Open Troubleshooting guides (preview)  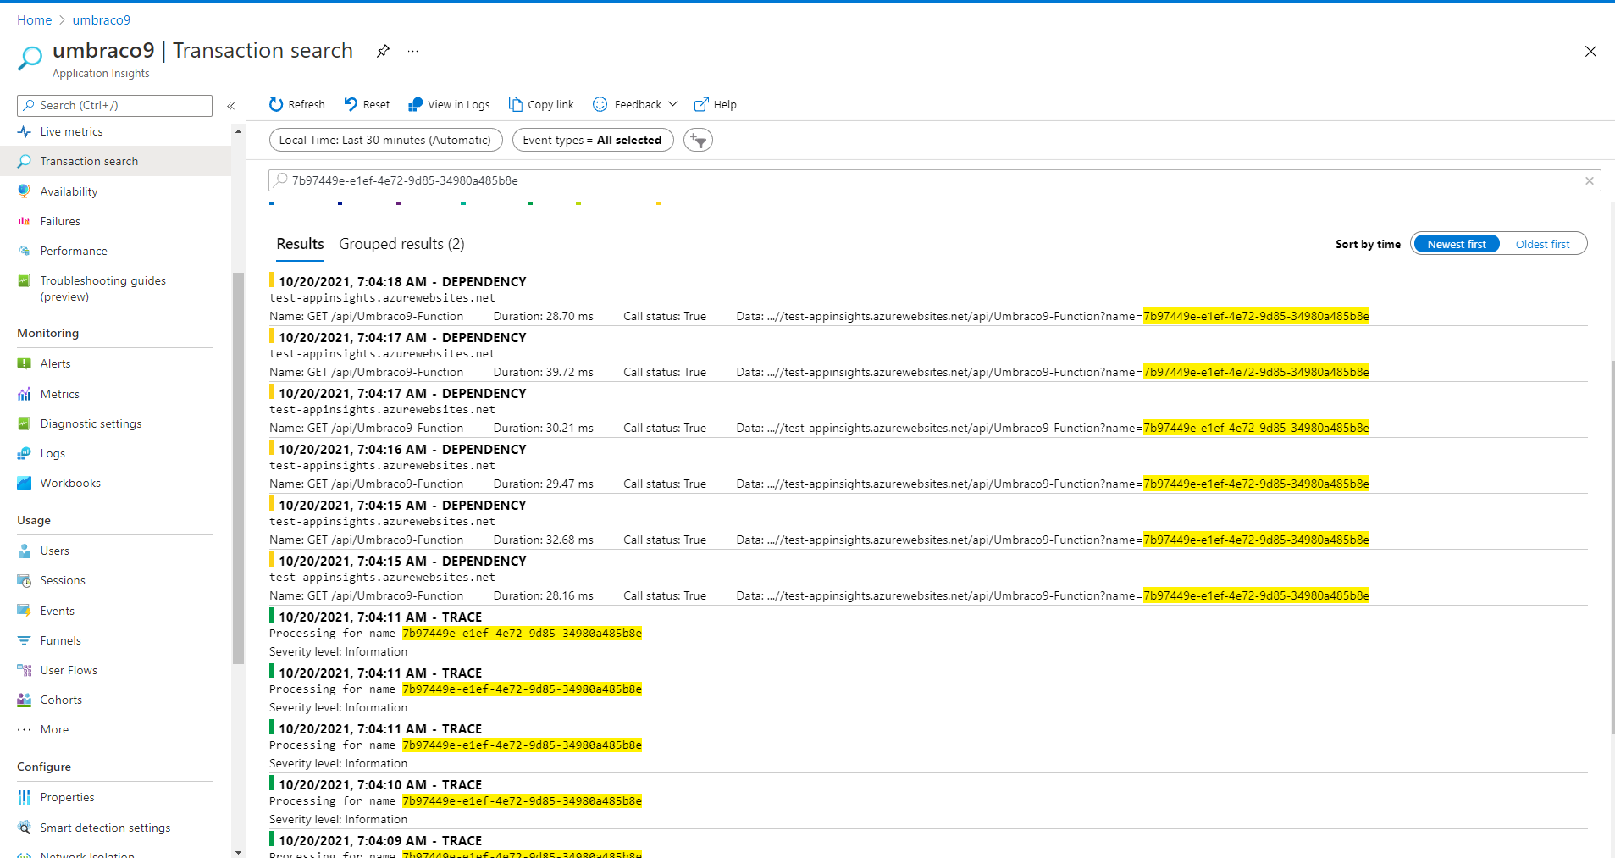tap(102, 288)
